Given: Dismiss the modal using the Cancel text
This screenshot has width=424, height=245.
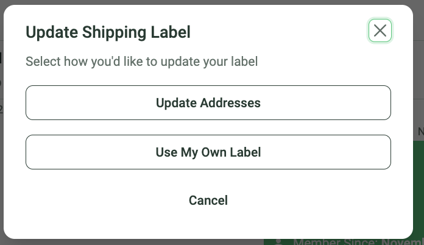Looking at the screenshot, I should [208, 201].
